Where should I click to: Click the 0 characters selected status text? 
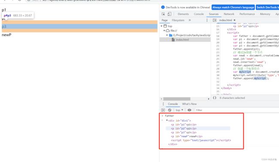coord(232,98)
